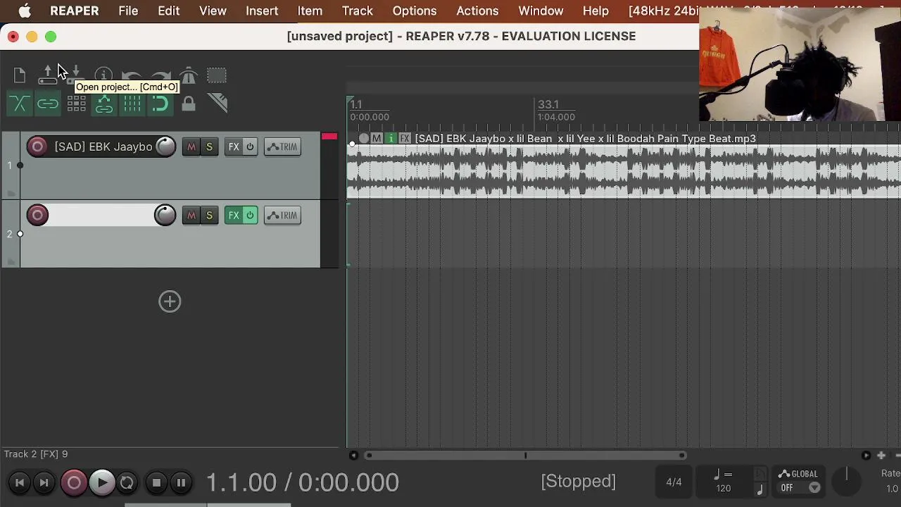Click track 1 number label
Image resolution: width=901 pixels, height=507 pixels.
pos(10,165)
